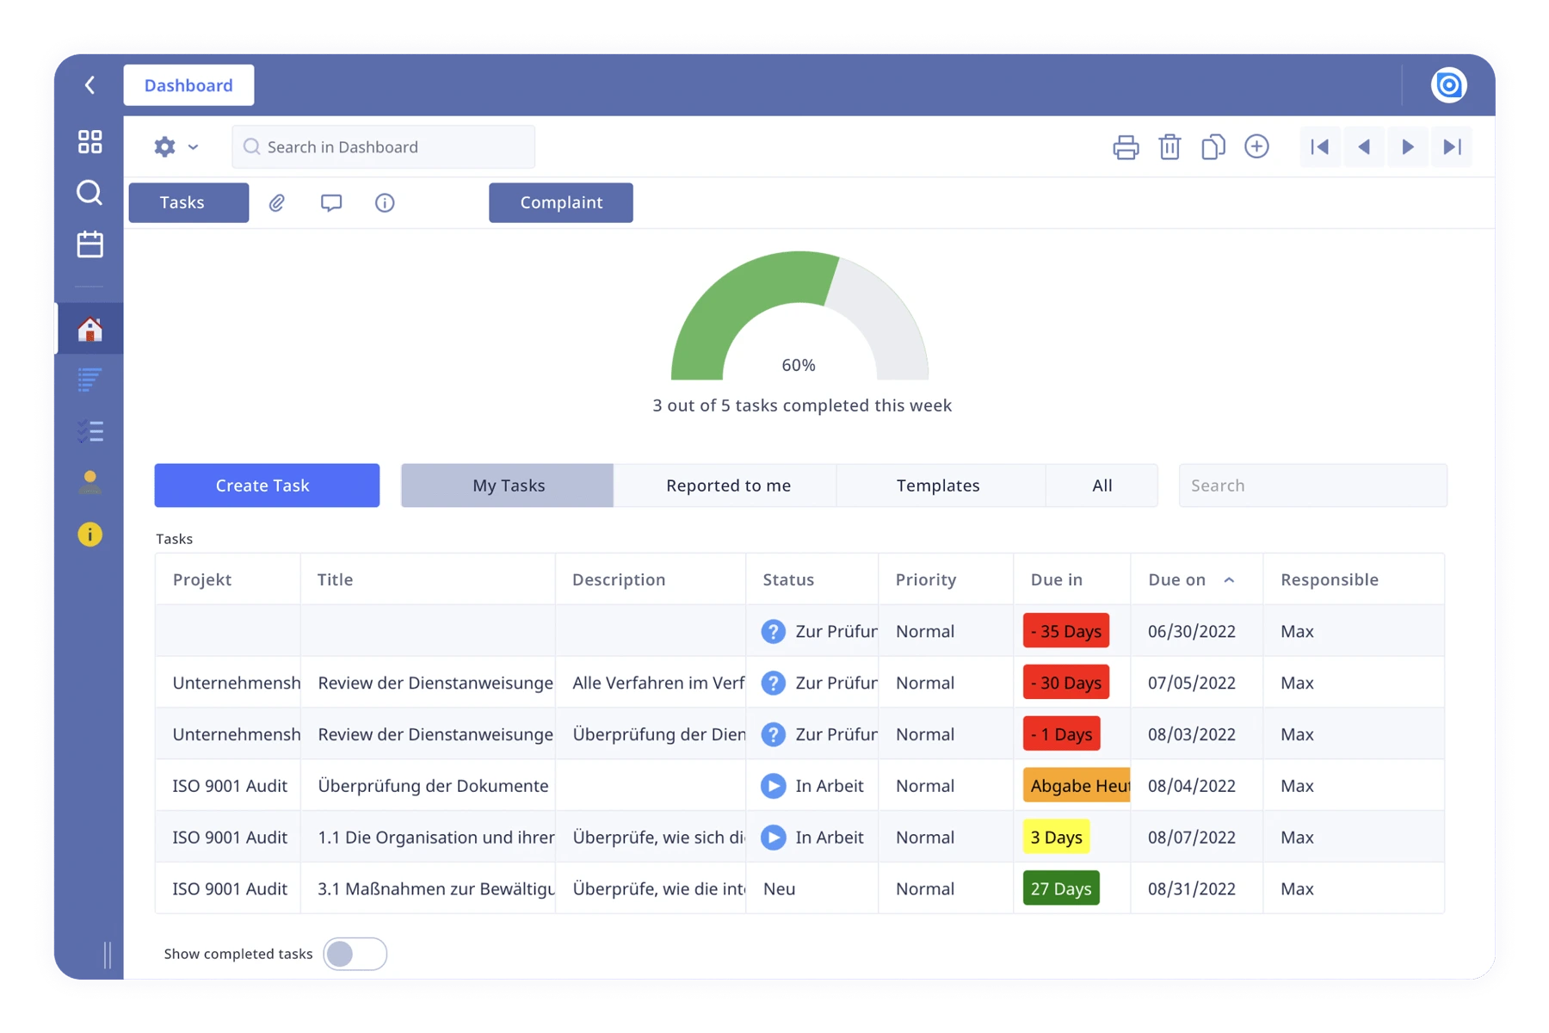Go to previous record arrow

pos(1364,147)
